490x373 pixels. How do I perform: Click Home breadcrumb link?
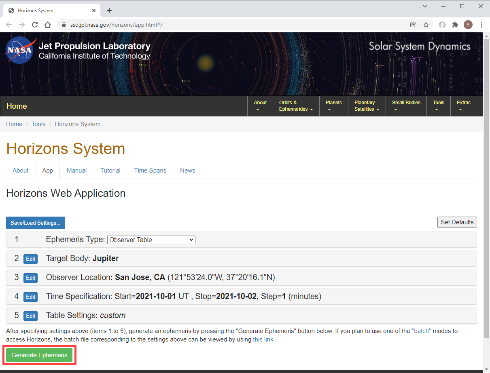(x=14, y=124)
